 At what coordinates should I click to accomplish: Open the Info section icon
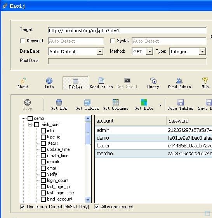click(49, 81)
